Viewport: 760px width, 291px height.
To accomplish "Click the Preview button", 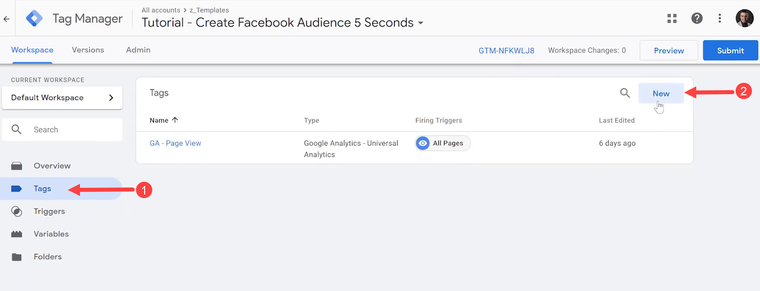I will click(669, 50).
